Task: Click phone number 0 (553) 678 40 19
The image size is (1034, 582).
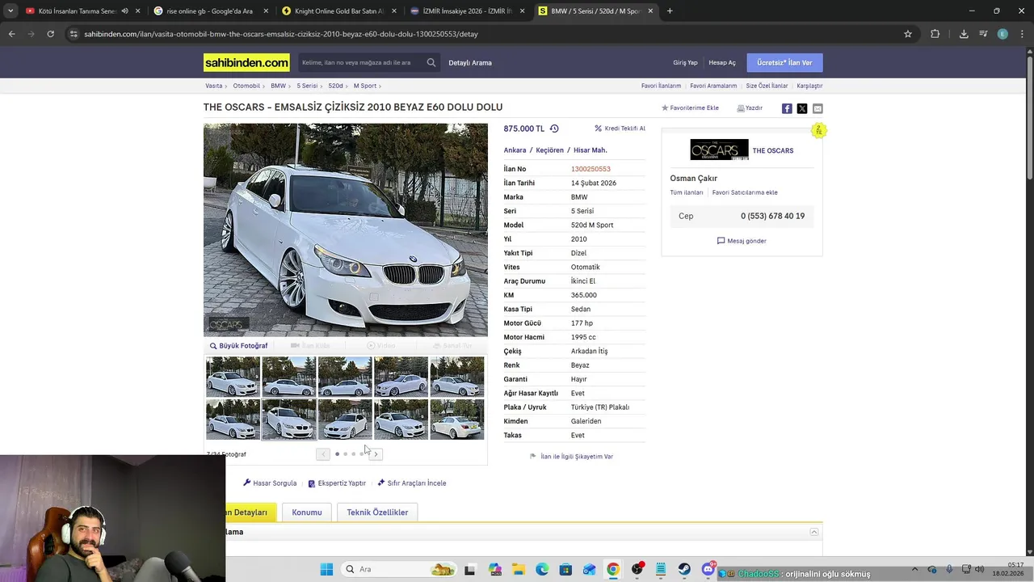Action: coord(772,216)
